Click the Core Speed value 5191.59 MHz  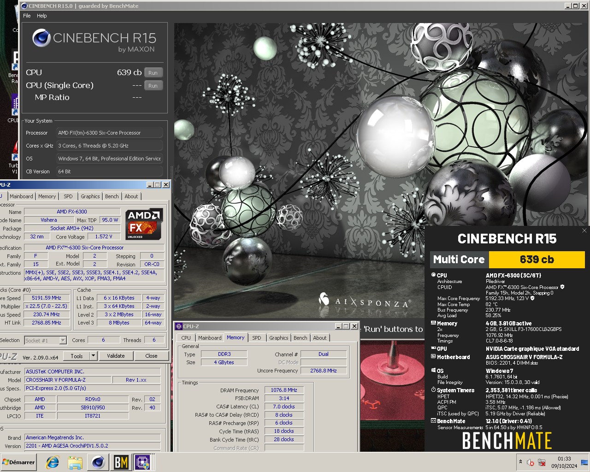47,298
